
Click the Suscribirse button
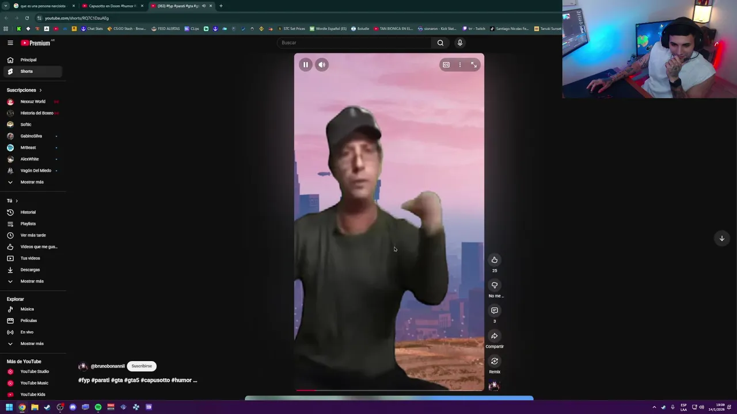142,366
